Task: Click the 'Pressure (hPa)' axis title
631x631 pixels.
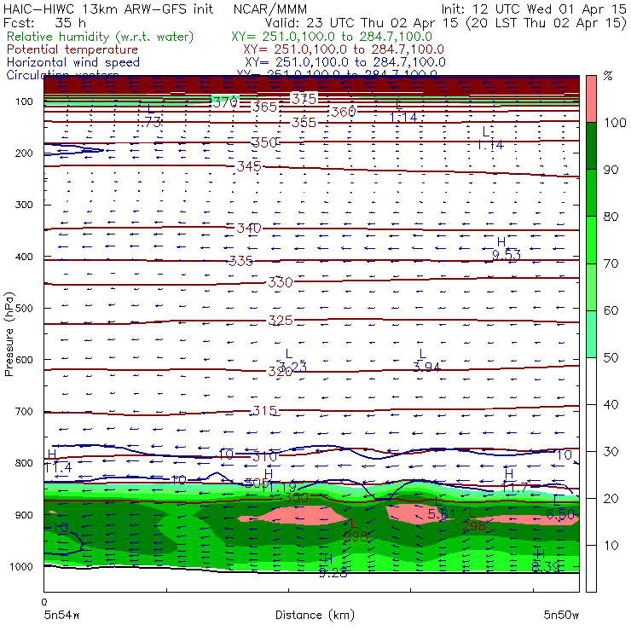Action: (9, 334)
